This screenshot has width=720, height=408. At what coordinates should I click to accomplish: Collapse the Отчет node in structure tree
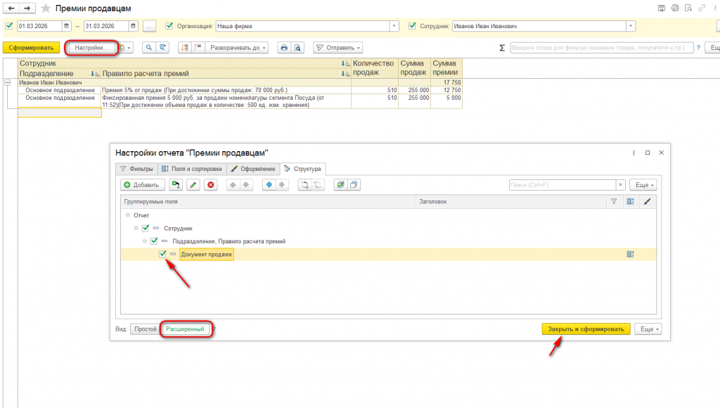[x=128, y=215]
